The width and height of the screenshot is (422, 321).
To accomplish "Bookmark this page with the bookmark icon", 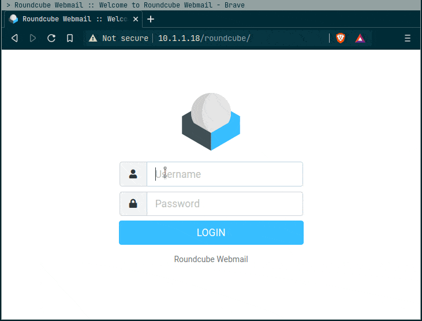I will pos(70,38).
